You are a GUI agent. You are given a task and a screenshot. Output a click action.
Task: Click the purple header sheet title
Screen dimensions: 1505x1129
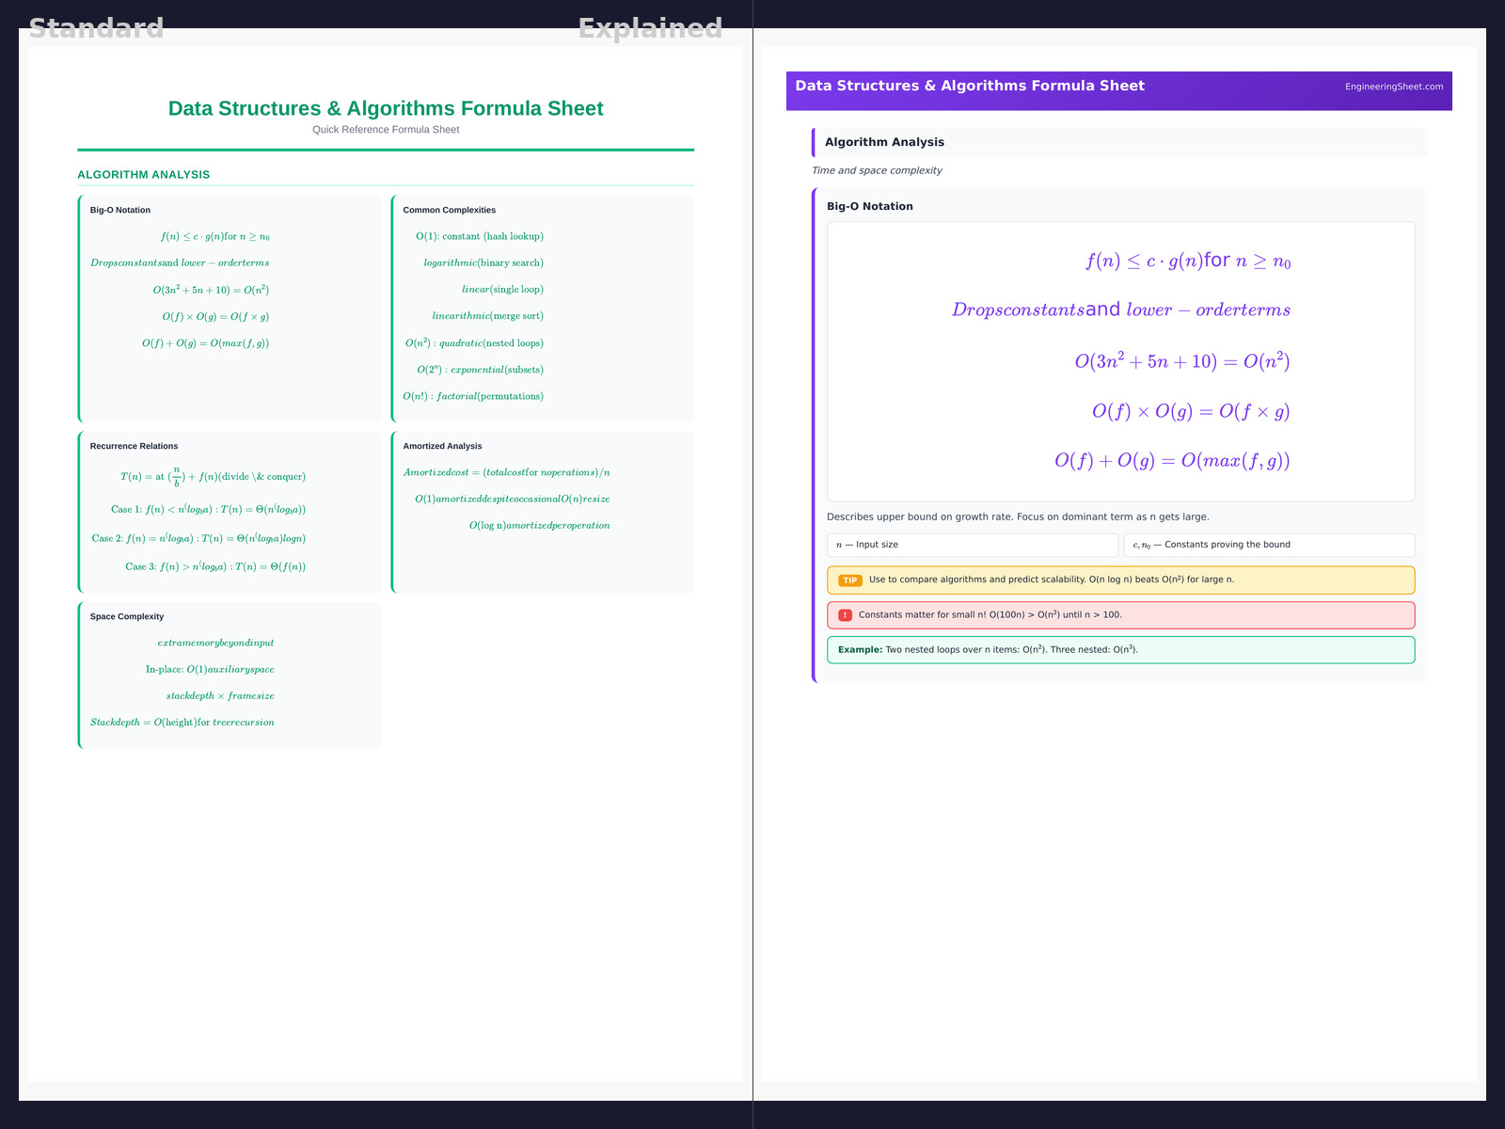click(x=970, y=86)
